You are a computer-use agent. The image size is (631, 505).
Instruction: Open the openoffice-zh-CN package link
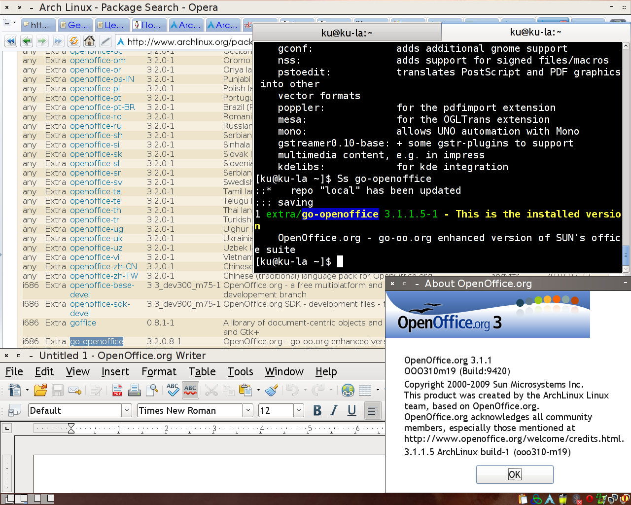pos(104,266)
